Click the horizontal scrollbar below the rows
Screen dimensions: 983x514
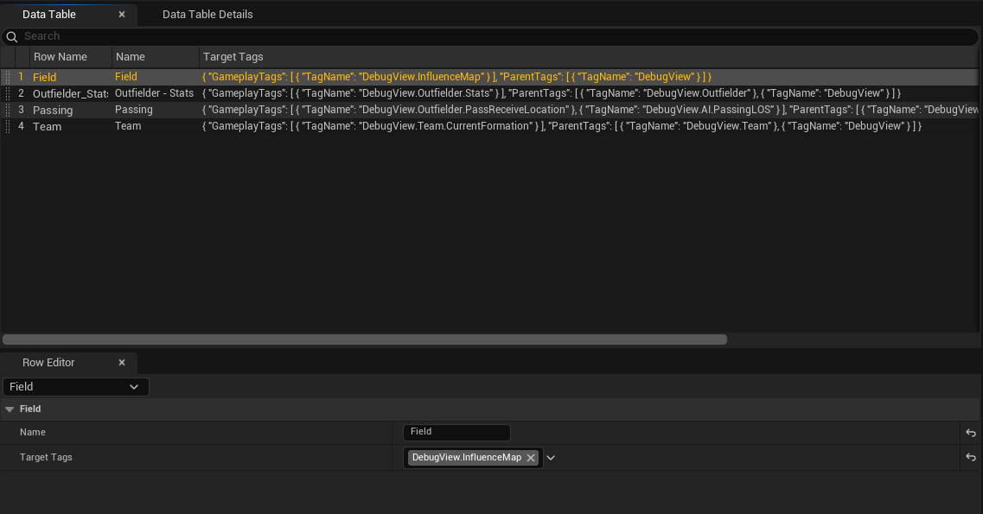pyautogui.click(x=363, y=340)
